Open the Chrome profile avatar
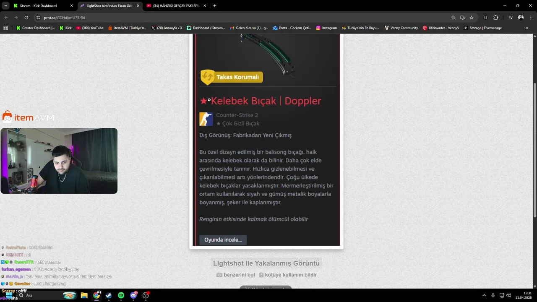 pyautogui.click(x=521, y=18)
